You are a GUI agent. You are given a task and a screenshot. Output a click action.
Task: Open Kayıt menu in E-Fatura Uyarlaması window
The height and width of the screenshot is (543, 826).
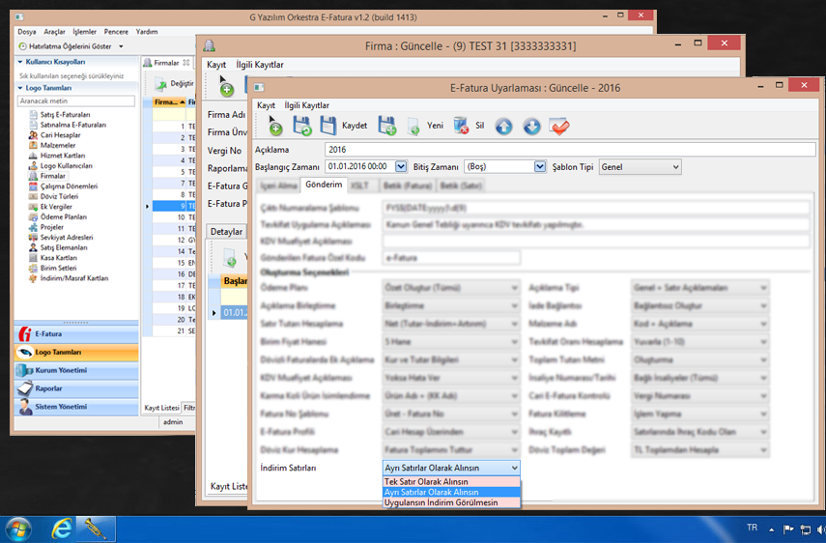click(x=266, y=105)
